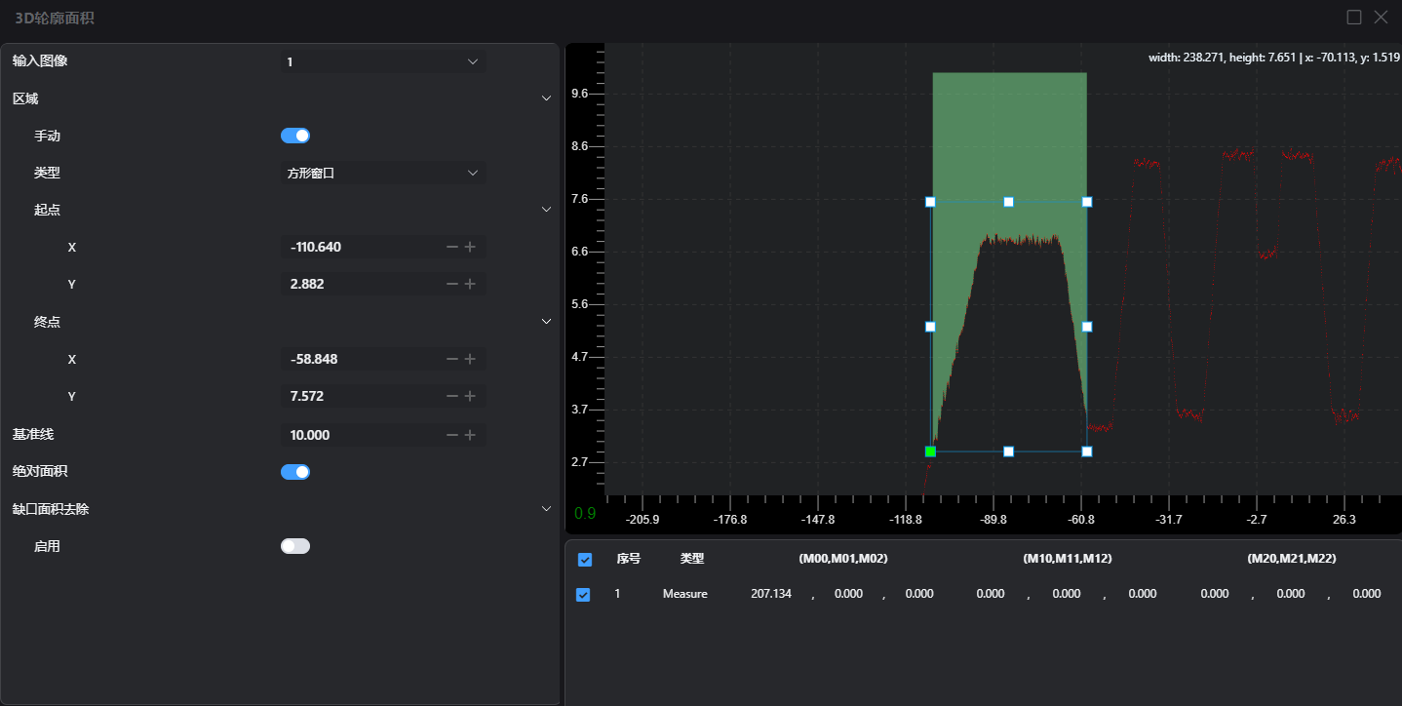The image size is (1402, 706).
Task: Click the top-left selection handle
Action: tap(930, 202)
